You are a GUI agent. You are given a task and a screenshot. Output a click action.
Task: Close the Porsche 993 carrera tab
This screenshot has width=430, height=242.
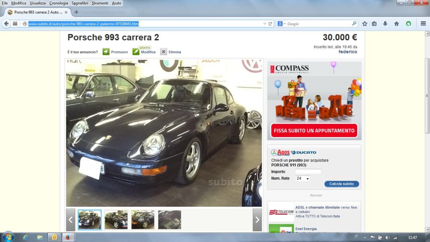click(66, 12)
